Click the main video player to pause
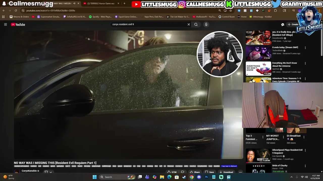Viewport: 323px width, 181px height. (128, 95)
